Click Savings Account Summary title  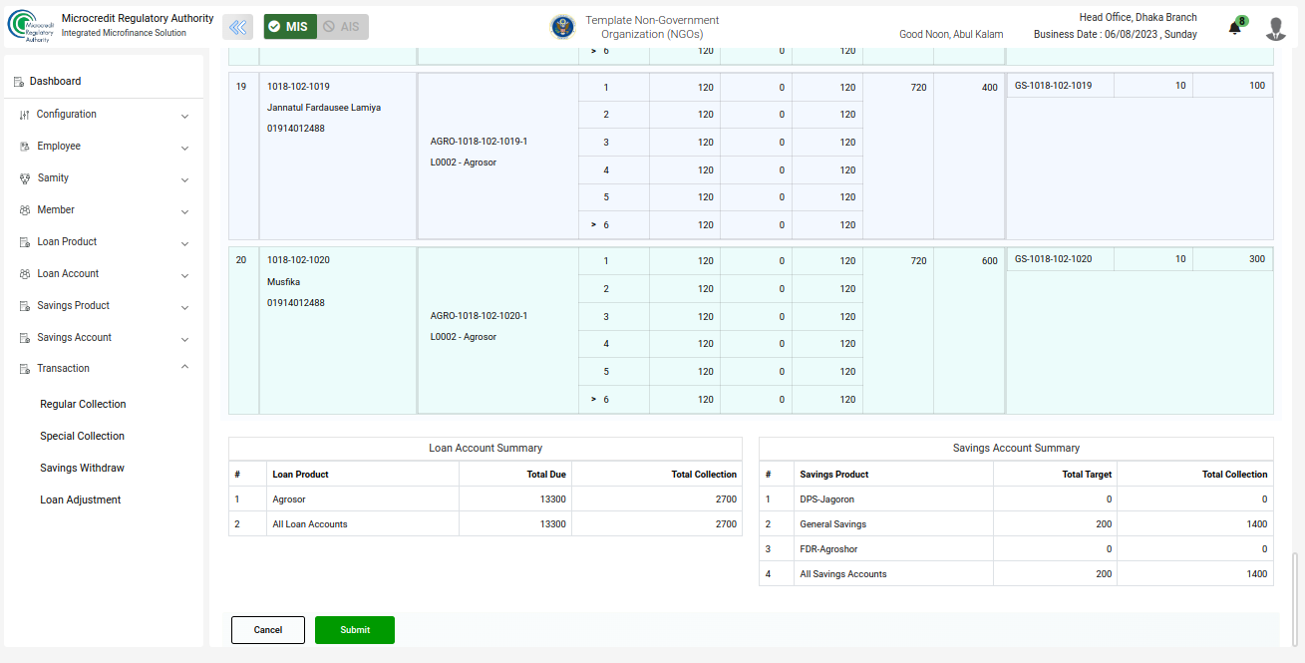(1016, 449)
